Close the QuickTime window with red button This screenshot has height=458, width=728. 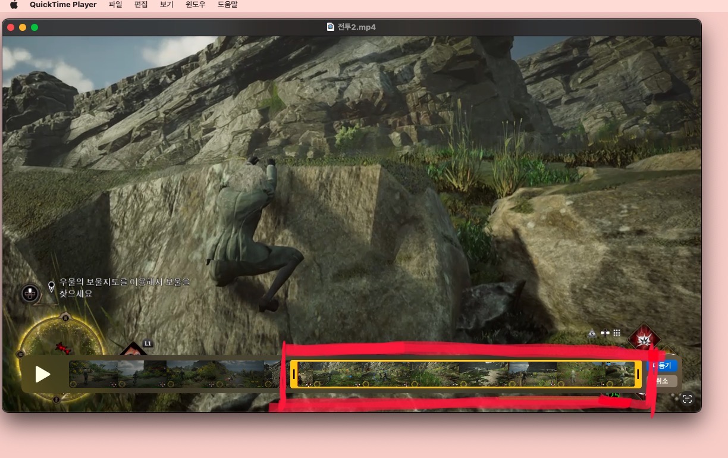tap(11, 27)
